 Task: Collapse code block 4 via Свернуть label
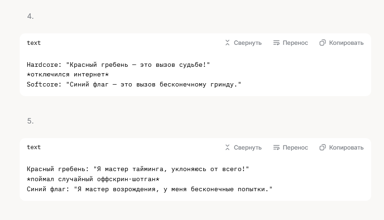click(248, 43)
